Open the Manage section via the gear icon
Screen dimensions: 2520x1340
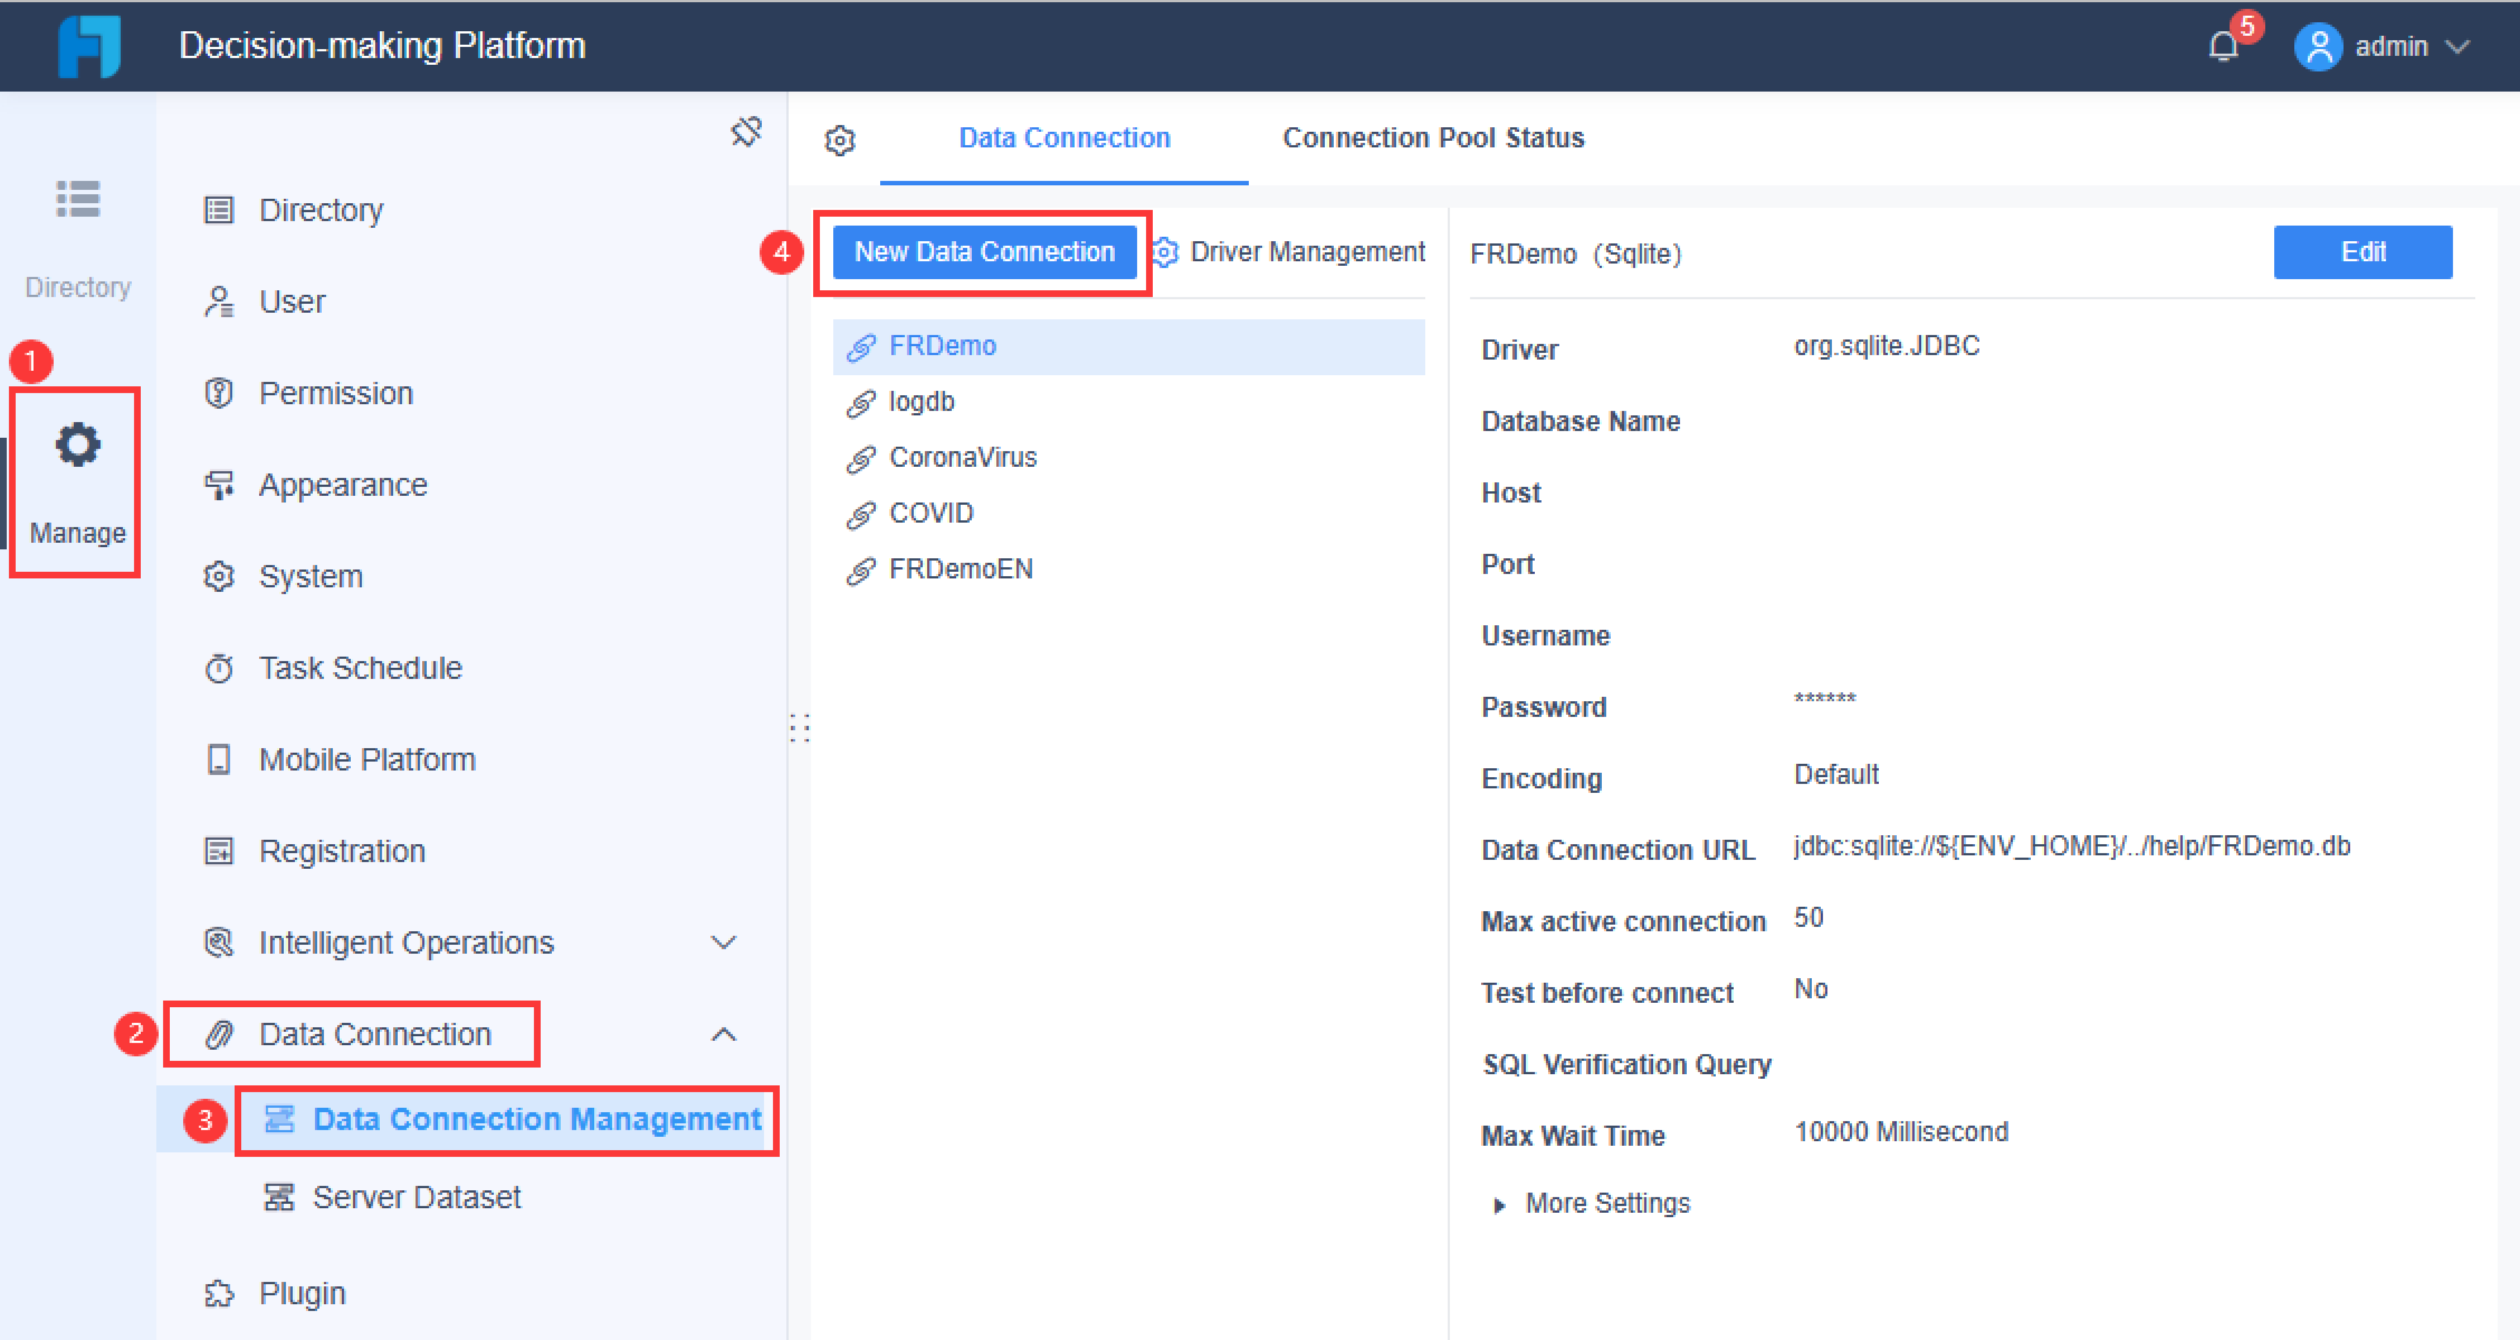[77, 445]
